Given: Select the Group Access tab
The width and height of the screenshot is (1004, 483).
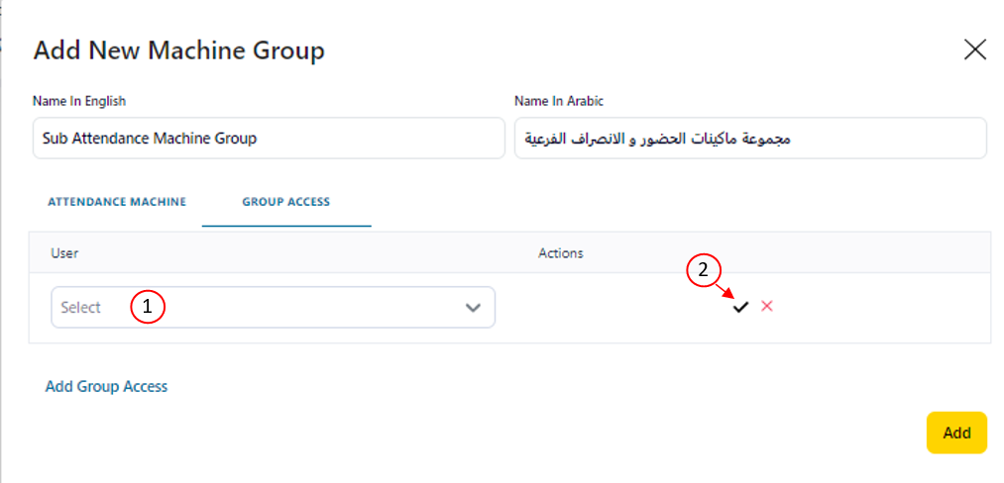Looking at the screenshot, I should (x=286, y=202).
